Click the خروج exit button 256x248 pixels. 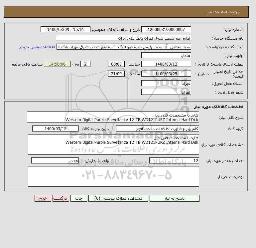coord(43,198)
